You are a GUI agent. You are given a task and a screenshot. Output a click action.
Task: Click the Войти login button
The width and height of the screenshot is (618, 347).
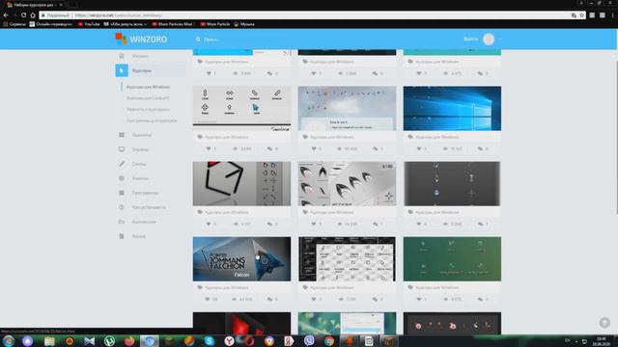pyautogui.click(x=470, y=39)
